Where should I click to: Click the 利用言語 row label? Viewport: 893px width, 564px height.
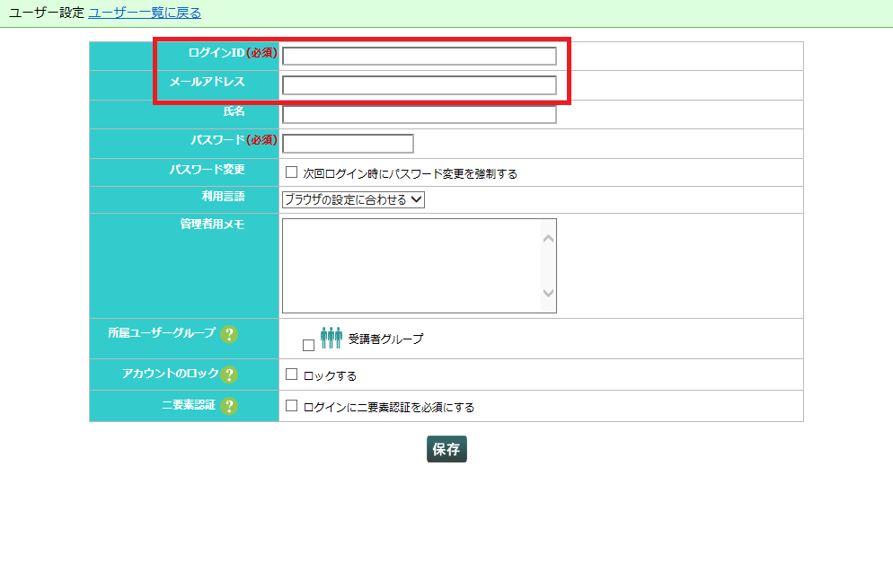pyautogui.click(x=223, y=197)
